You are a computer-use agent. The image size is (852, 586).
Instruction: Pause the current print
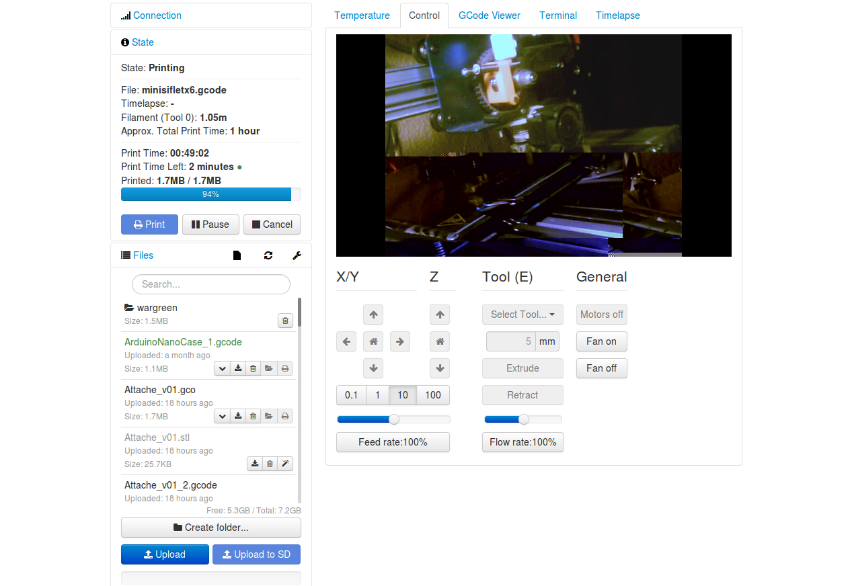[x=210, y=224]
